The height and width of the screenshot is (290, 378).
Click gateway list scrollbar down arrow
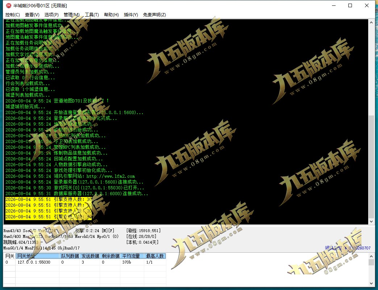[x=371, y=283]
